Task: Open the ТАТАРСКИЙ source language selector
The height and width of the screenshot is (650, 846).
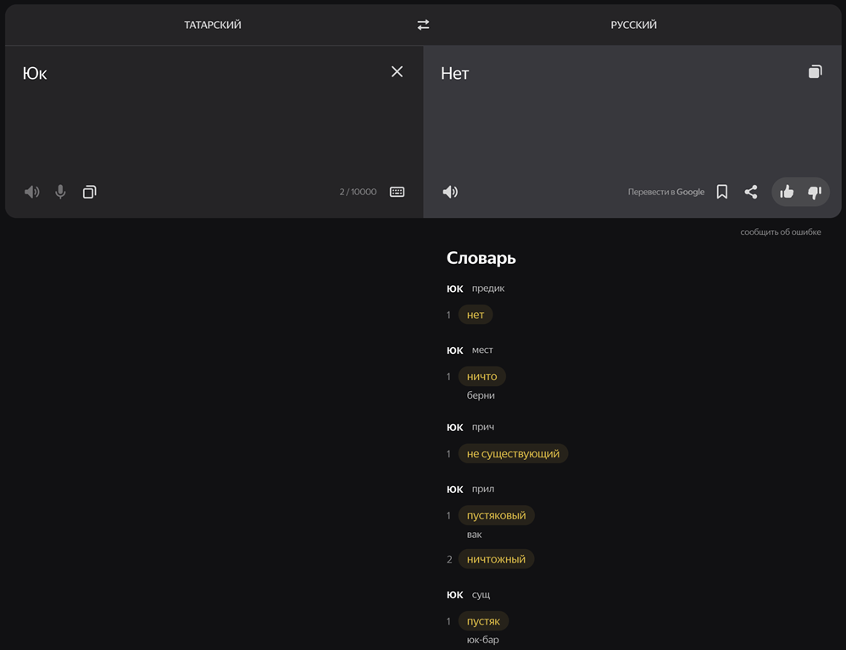Action: point(213,25)
